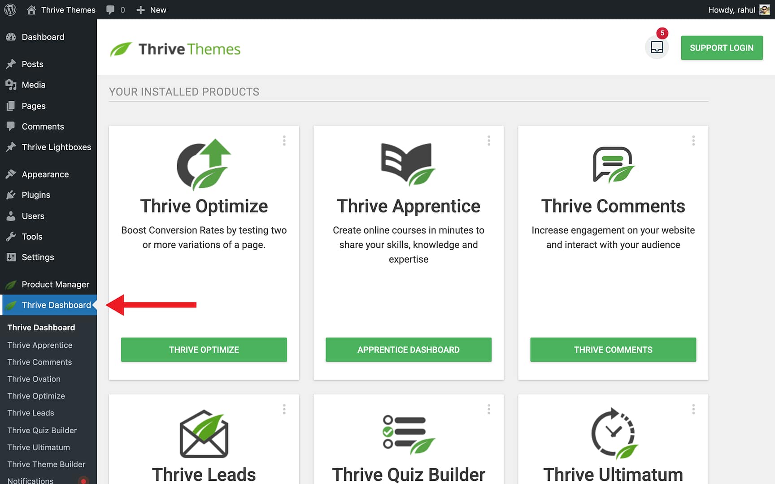Click the Product Manager leaf icon in sidebar

pyautogui.click(x=11, y=284)
